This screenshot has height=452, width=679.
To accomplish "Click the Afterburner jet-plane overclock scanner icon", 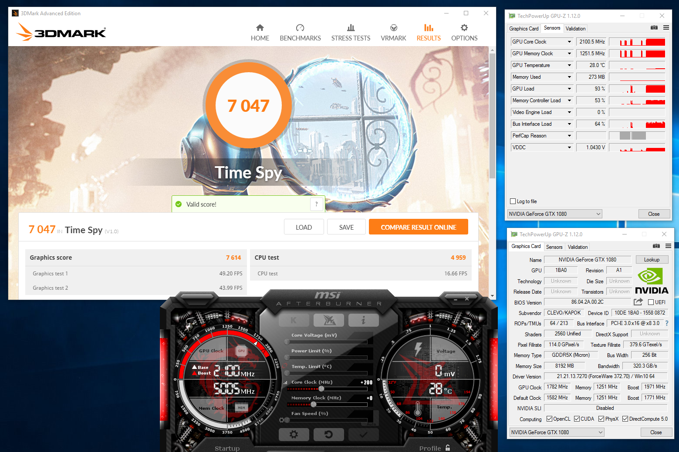I will (x=329, y=321).
